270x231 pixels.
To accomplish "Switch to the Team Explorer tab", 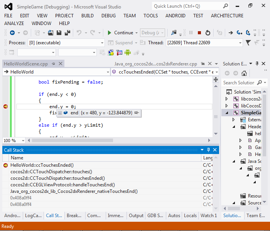I will point(255,216).
